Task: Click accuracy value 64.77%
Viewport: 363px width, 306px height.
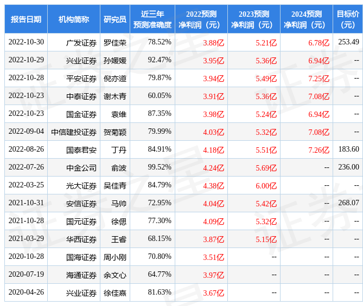Action: tap(160, 275)
